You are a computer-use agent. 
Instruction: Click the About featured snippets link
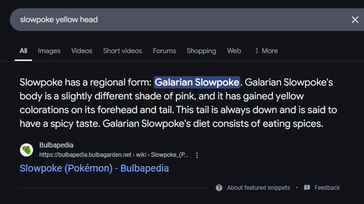[x=258, y=188]
